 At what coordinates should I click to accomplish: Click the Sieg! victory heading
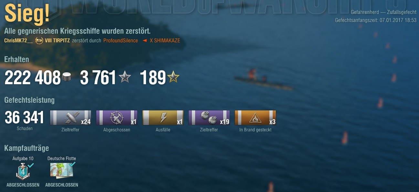27,14
